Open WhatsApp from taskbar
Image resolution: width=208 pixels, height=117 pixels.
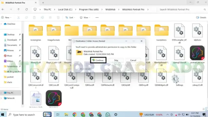pyautogui.click(x=108, y=115)
